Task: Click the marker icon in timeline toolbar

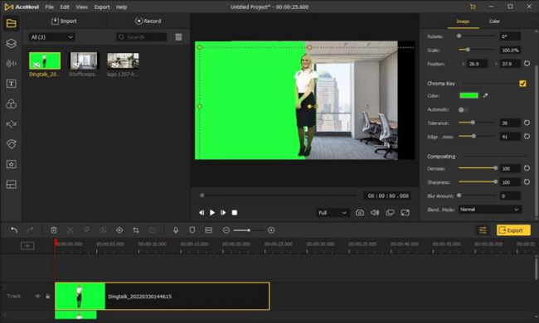Action: pos(192,230)
